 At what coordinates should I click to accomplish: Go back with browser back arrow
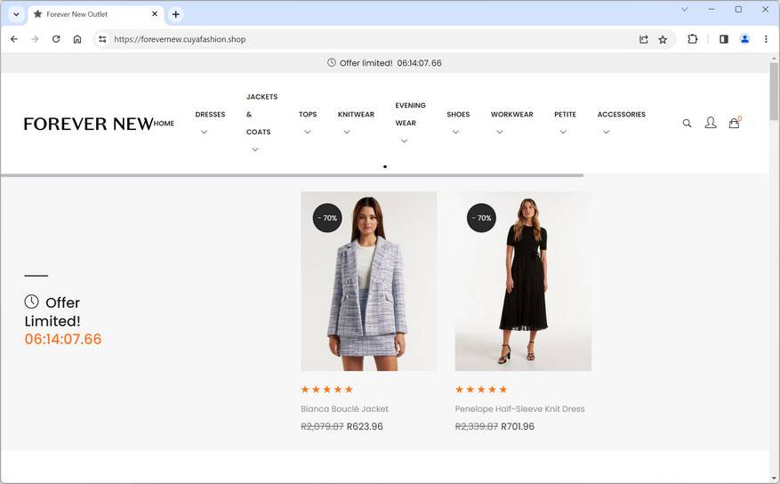pyautogui.click(x=14, y=39)
